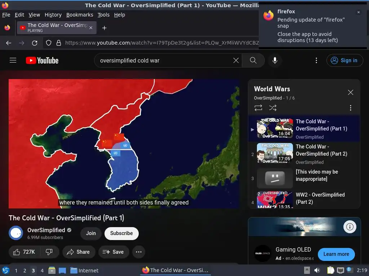Click the video player to pause
The height and width of the screenshot is (276, 369).
point(124,144)
